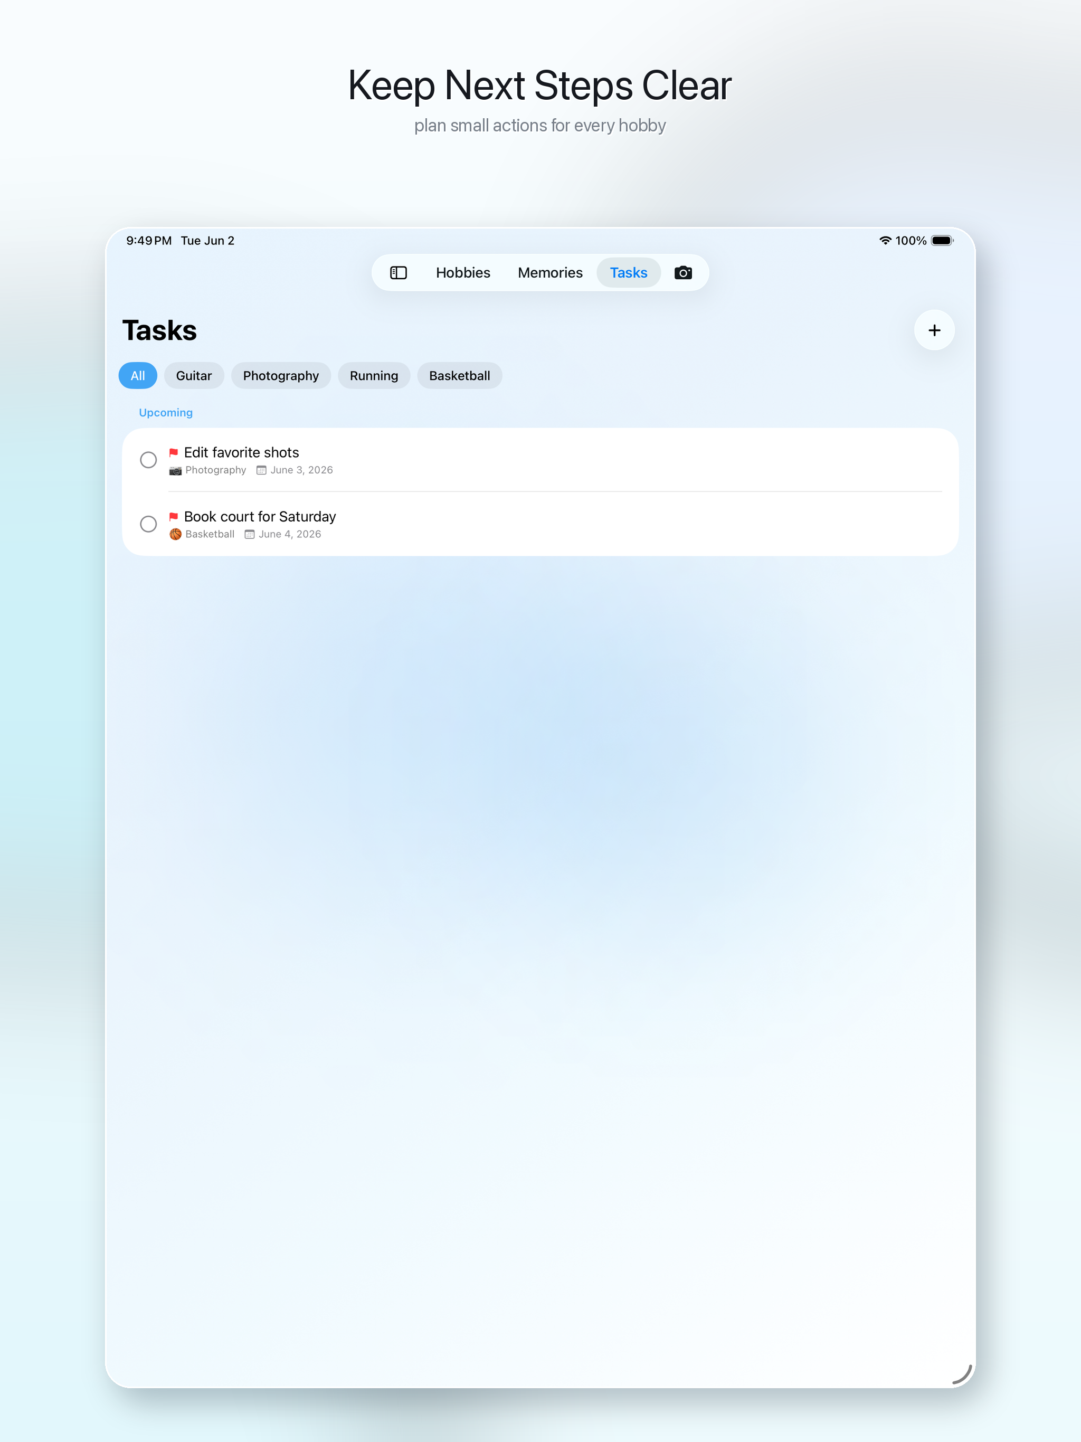The image size is (1081, 1442).
Task: Click the 9:49 PM clock in status bar
Action: (149, 241)
